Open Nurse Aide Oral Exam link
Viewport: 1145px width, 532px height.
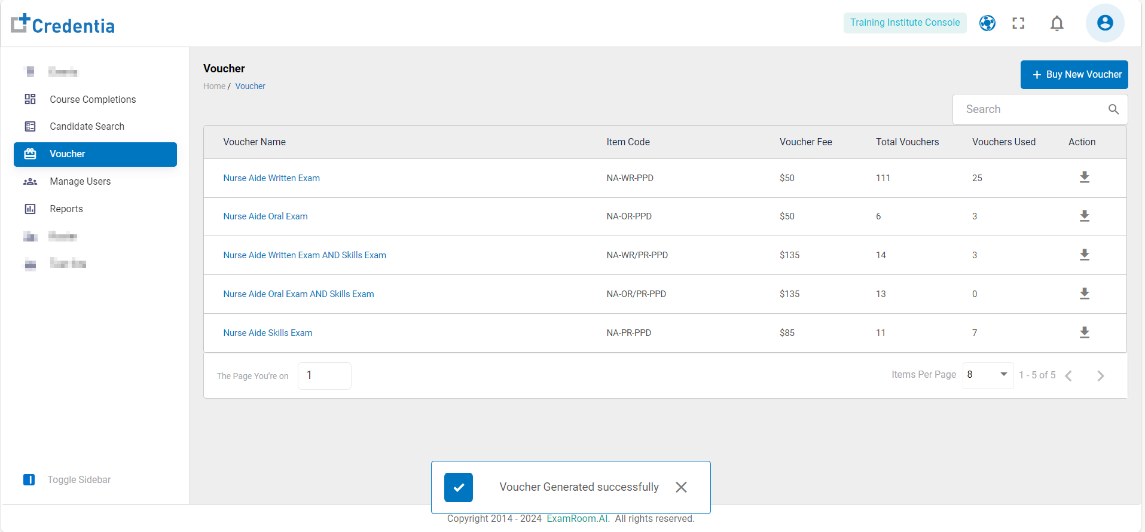[x=265, y=216]
